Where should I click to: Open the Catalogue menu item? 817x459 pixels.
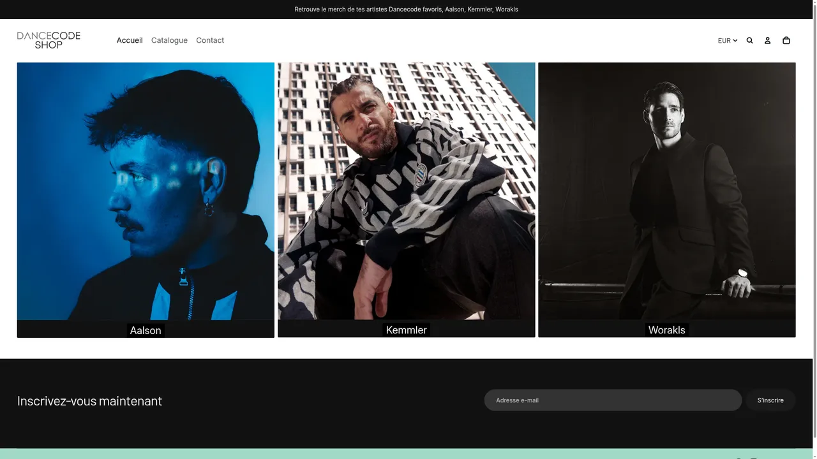pyautogui.click(x=169, y=40)
